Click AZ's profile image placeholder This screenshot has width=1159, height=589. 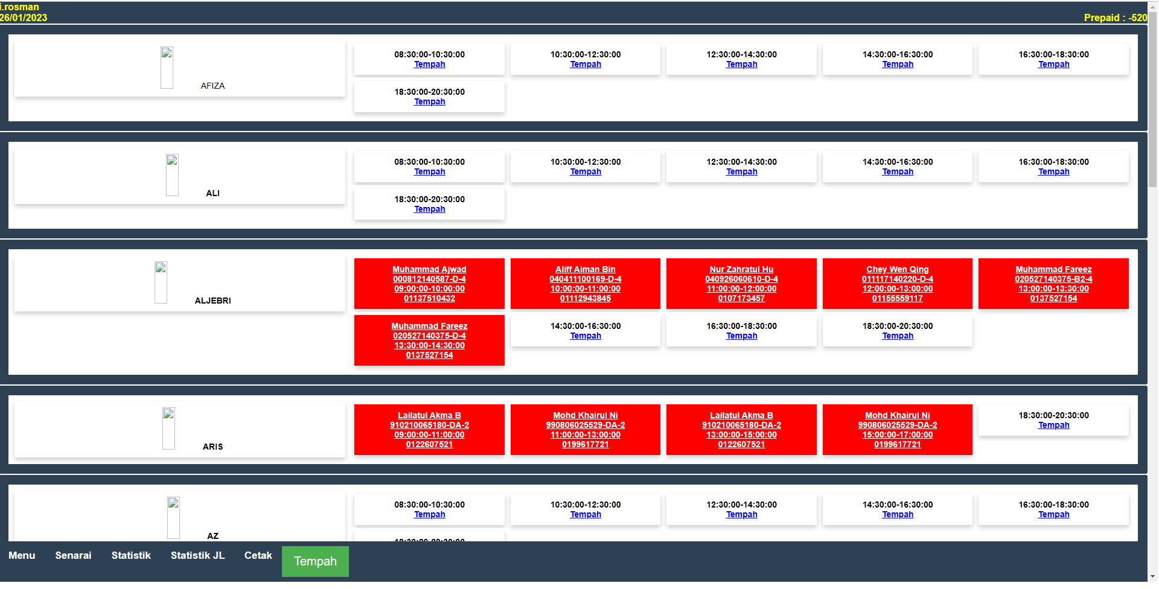(x=173, y=518)
